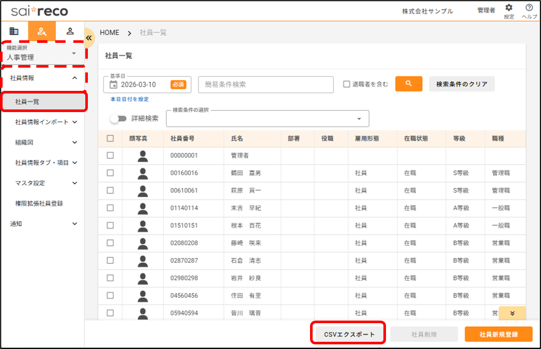The image size is (541, 349).
Task: Expand the 社員情報インポート menu
Action: point(46,122)
